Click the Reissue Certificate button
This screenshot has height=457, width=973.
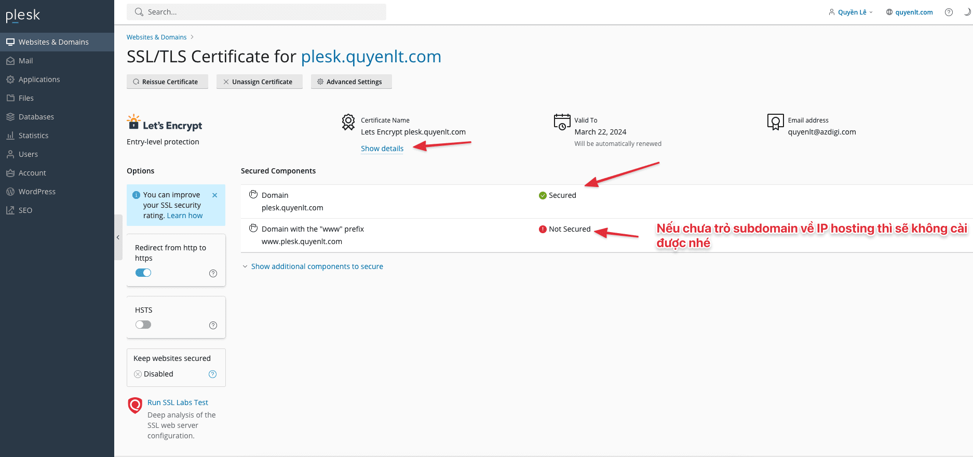pos(167,82)
